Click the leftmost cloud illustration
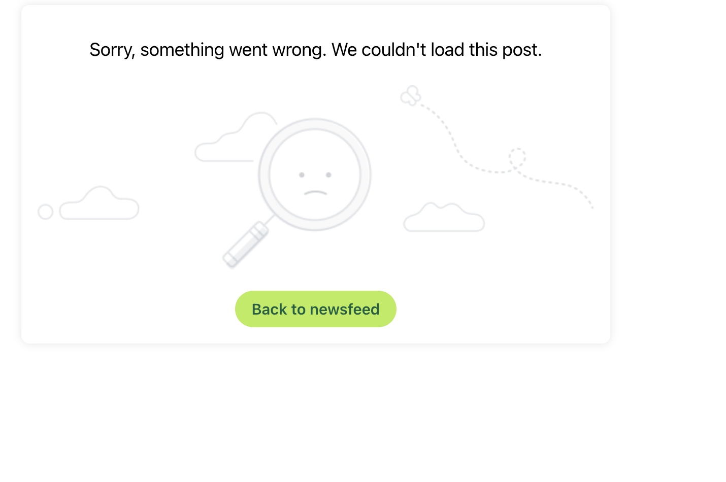726x482 pixels. coord(100,204)
